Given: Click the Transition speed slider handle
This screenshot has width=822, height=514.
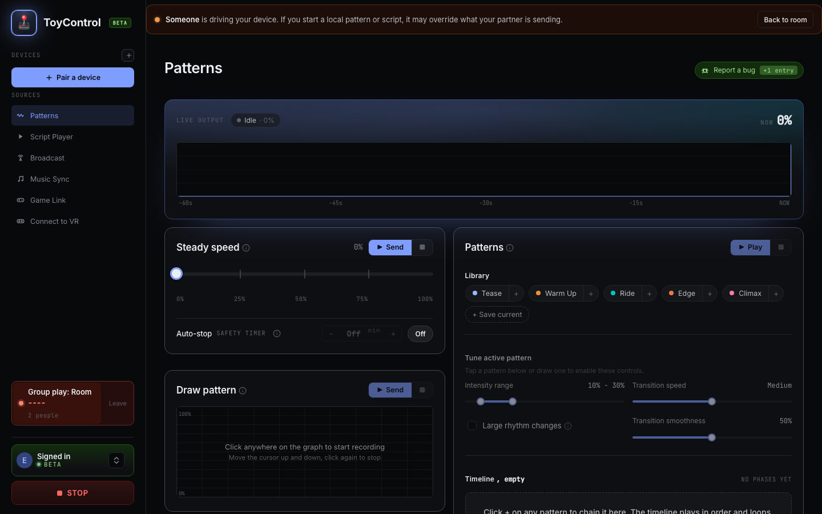Looking at the screenshot, I should 712,401.
